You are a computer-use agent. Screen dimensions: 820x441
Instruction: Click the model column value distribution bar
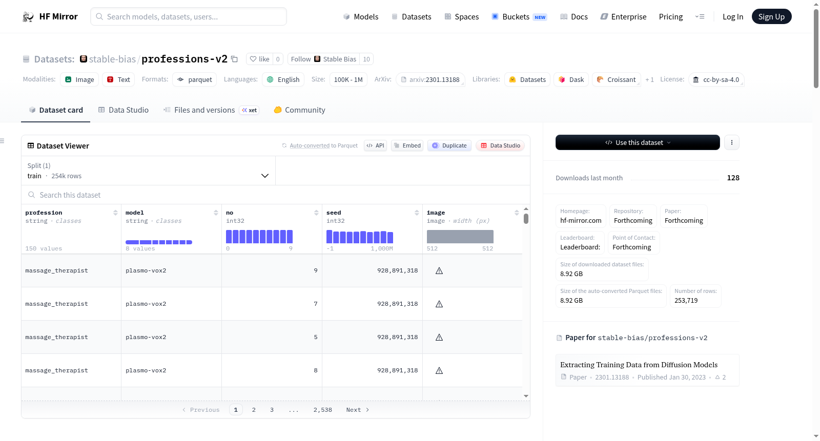pyautogui.click(x=159, y=242)
